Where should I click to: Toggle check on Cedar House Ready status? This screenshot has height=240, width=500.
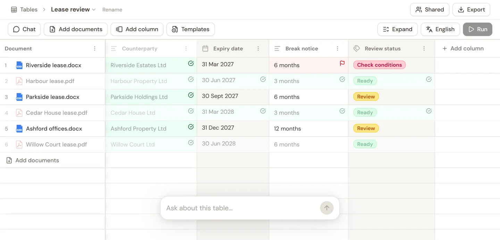[x=429, y=111]
